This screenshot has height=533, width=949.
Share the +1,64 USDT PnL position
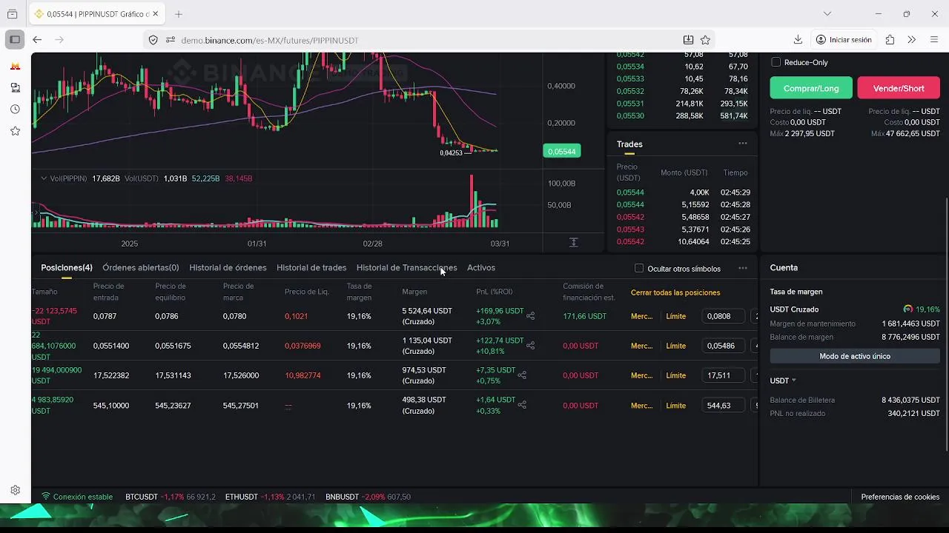[x=522, y=405]
